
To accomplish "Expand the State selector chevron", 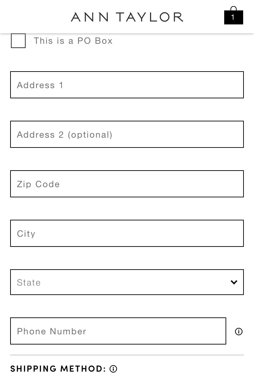I will pos(234,282).
